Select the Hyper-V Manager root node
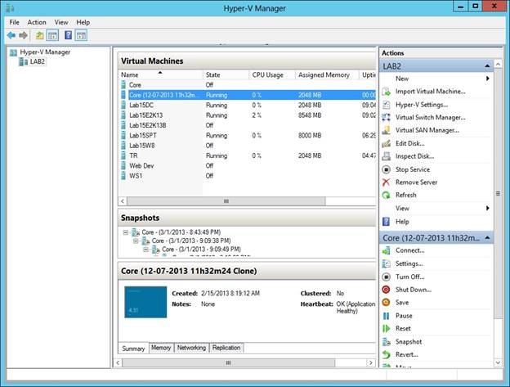Image resolution: width=510 pixels, height=387 pixels. pyautogui.click(x=45, y=52)
